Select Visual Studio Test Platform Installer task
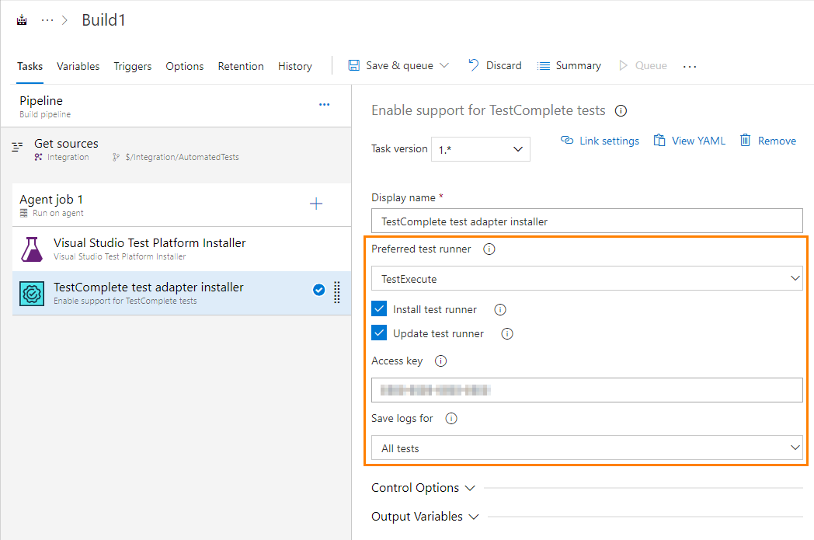This screenshot has height=540, width=814. pyautogui.click(x=182, y=249)
